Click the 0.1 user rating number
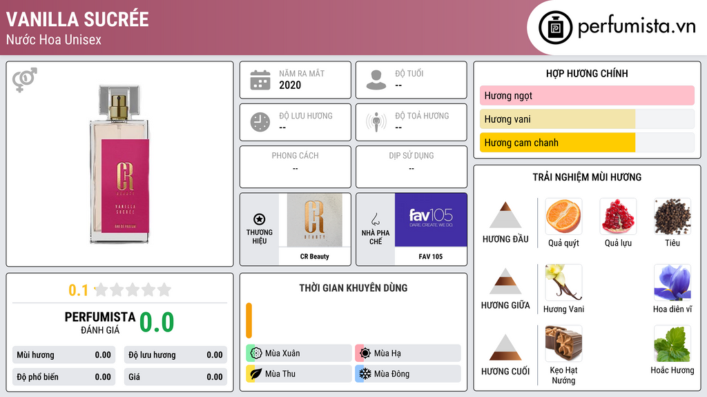The width and height of the screenshot is (707, 397). pos(79,290)
